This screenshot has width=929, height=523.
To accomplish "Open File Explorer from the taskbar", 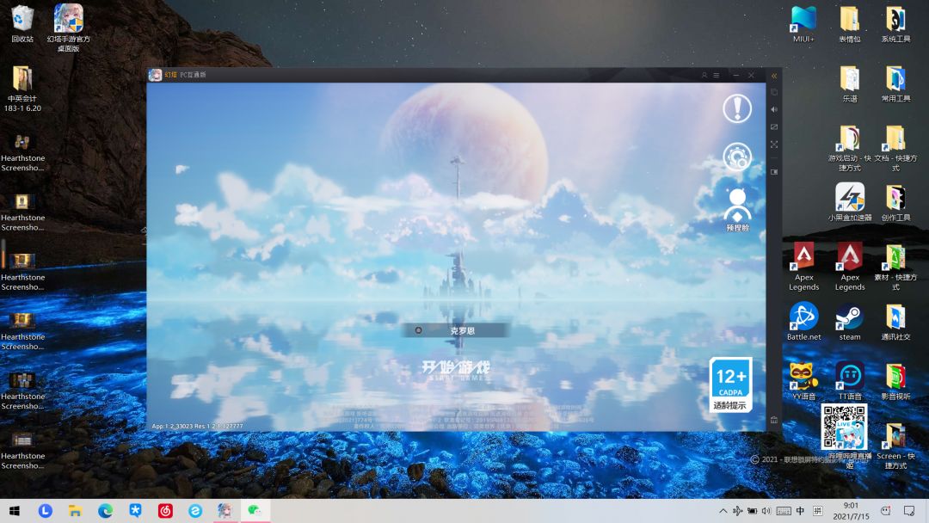I will [75, 511].
